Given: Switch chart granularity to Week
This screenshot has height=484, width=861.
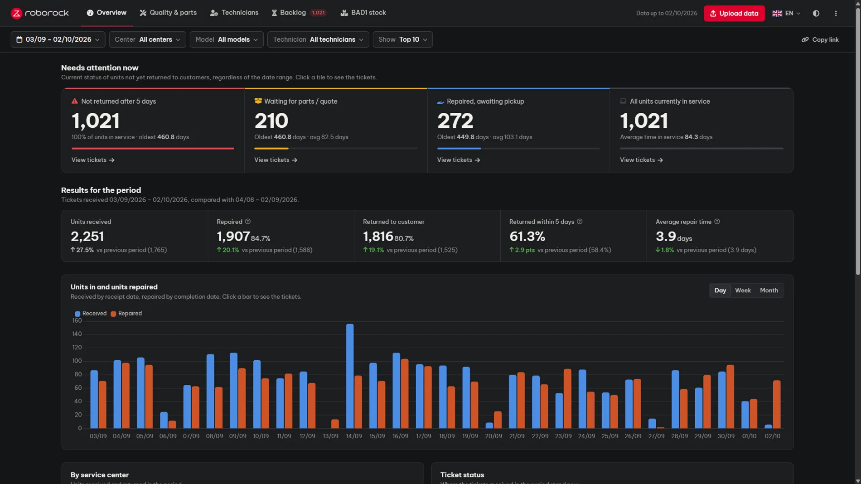Looking at the screenshot, I should (743, 290).
